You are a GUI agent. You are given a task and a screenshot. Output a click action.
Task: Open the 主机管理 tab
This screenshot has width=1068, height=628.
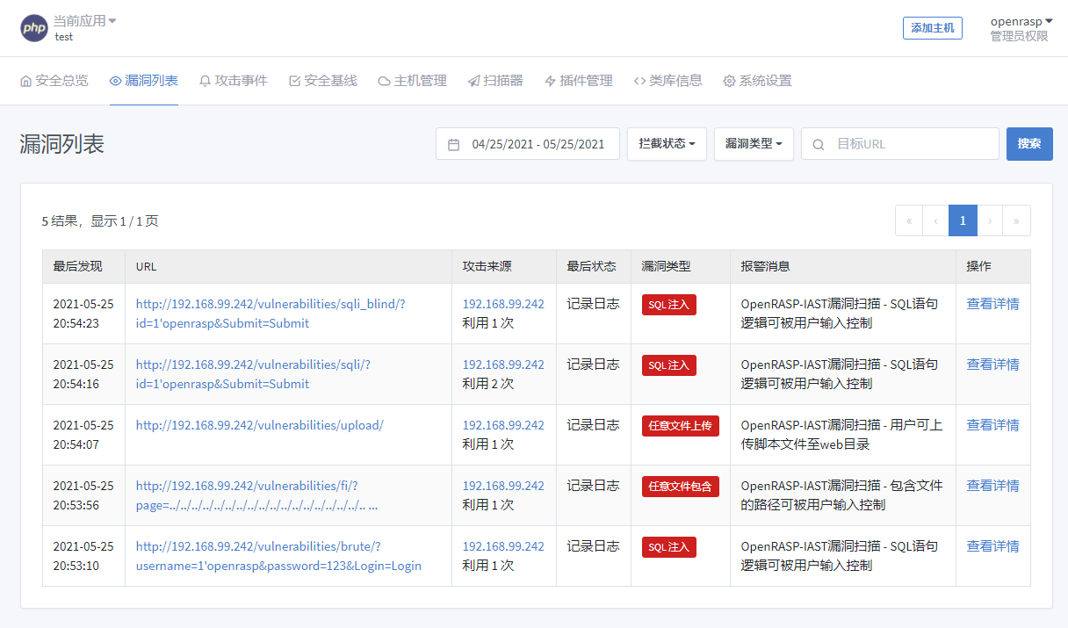point(413,81)
